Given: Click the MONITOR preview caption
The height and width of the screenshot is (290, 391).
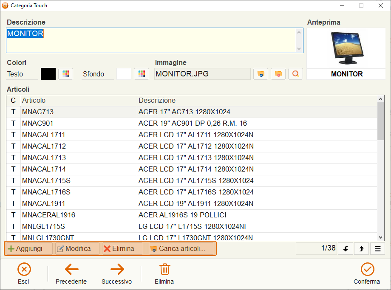Looking at the screenshot, I should (x=347, y=74).
